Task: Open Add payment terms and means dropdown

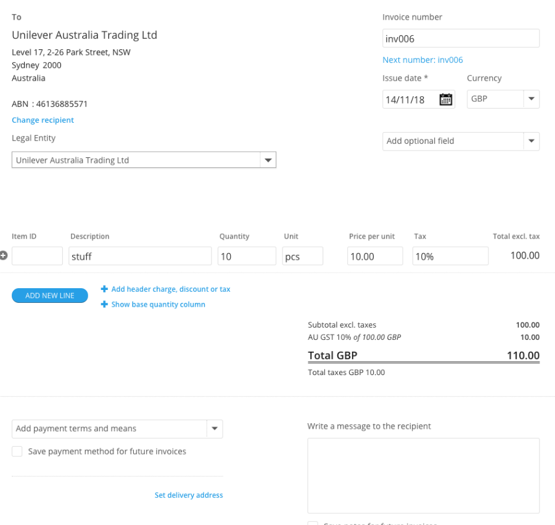Action: (215, 428)
